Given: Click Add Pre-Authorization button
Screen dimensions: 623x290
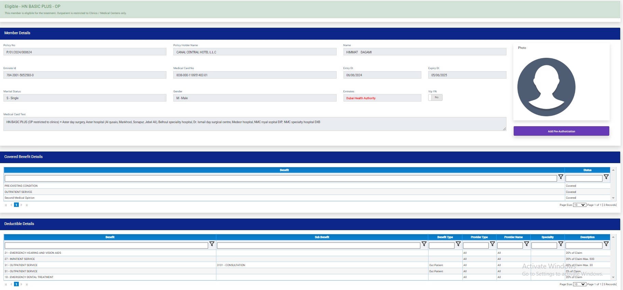Looking at the screenshot, I should 561,131.
